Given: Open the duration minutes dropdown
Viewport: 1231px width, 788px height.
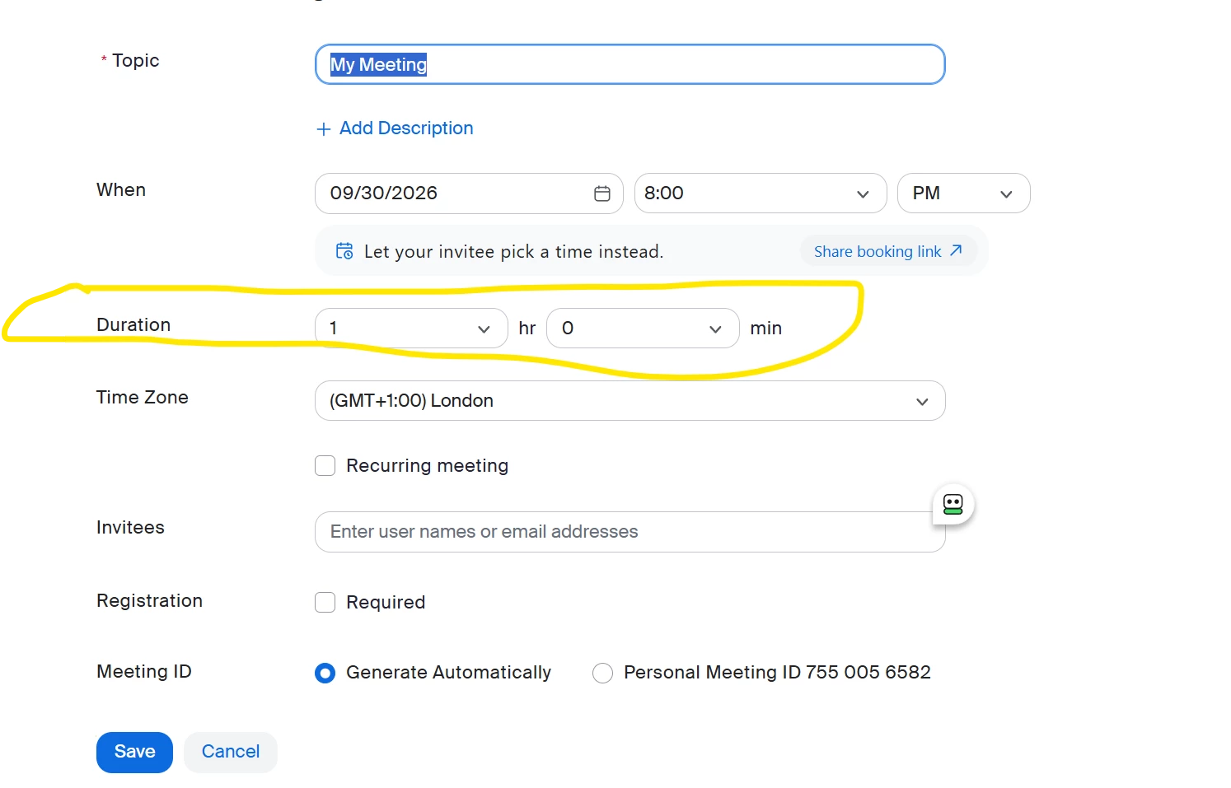Looking at the screenshot, I should tap(643, 329).
